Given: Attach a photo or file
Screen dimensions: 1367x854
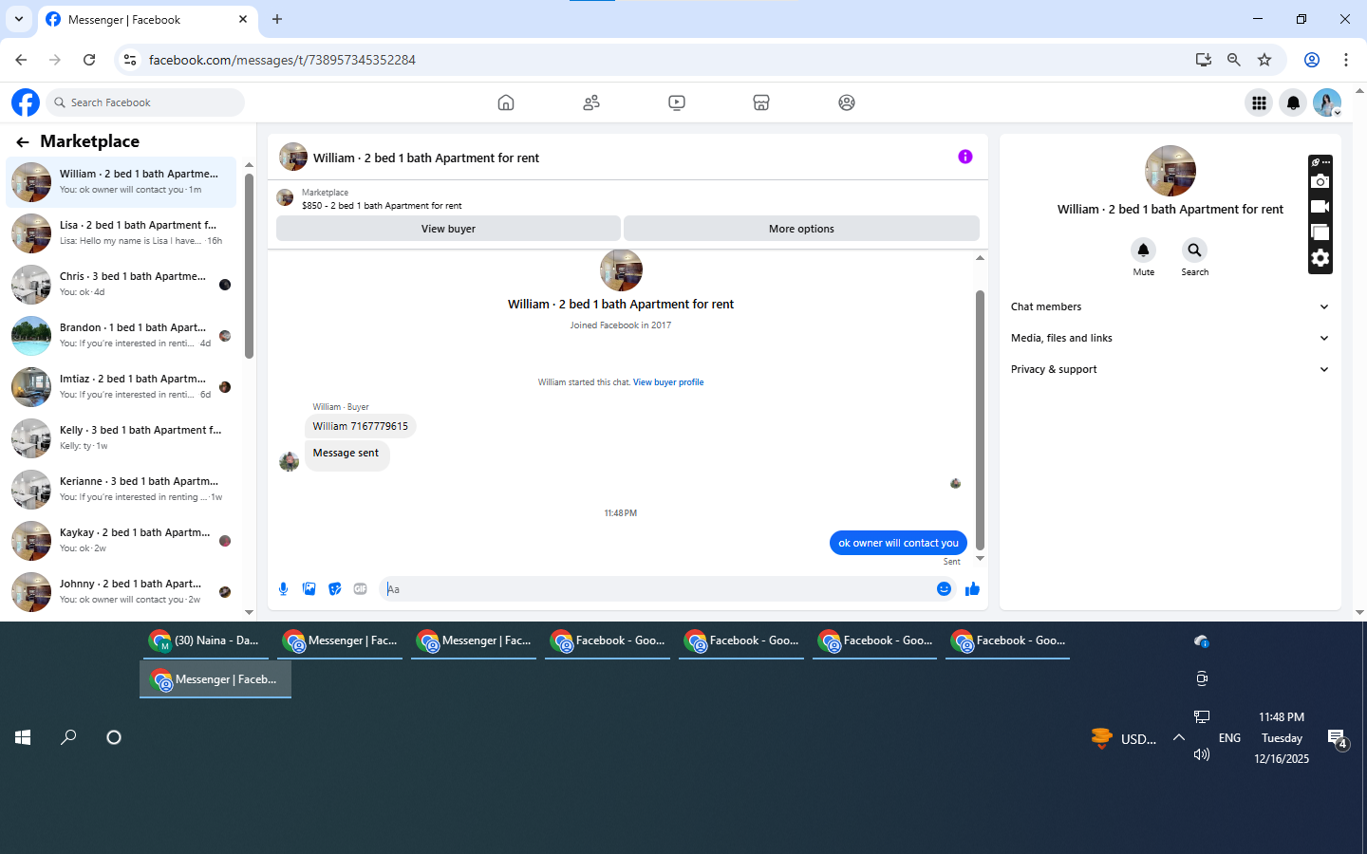Looking at the screenshot, I should pyautogui.click(x=309, y=589).
